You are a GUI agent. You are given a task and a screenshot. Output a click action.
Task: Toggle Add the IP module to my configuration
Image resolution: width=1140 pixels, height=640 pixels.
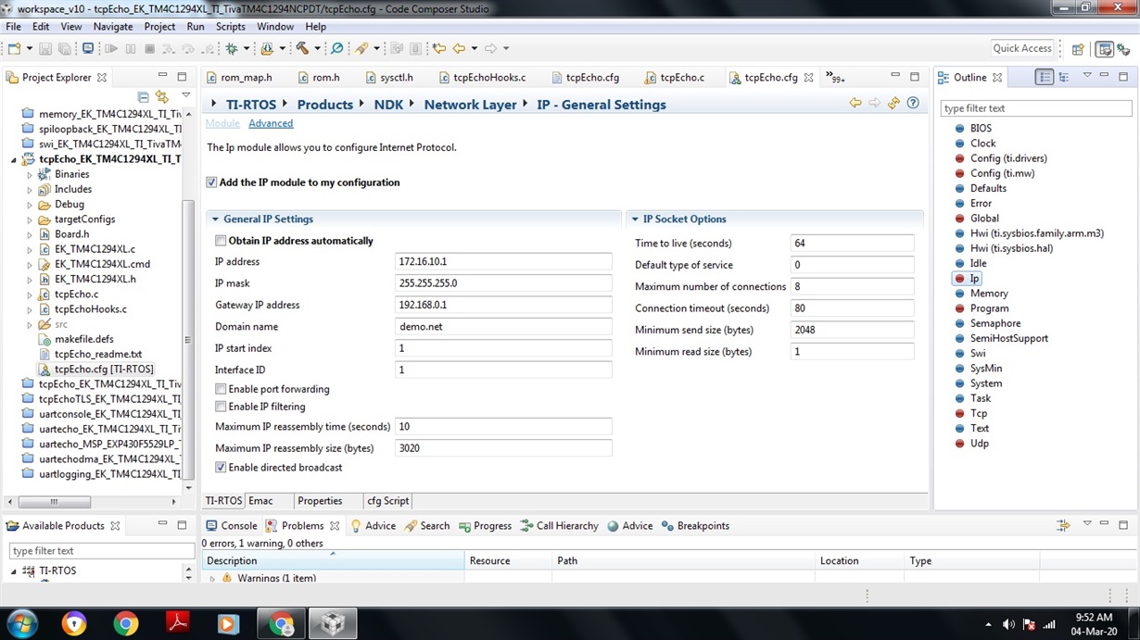(211, 182)
